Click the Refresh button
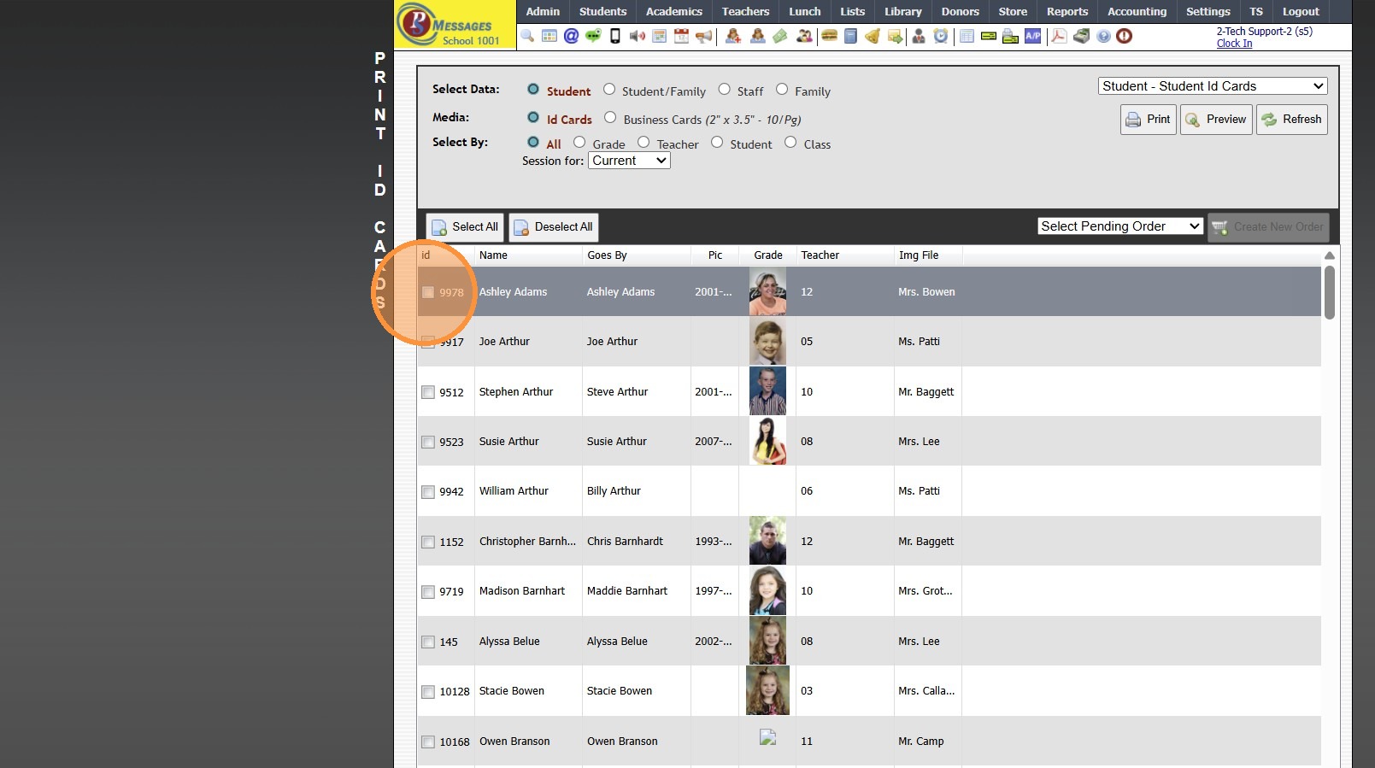Viewport: 1375px width, 768px height. (x=1291, y=120)
